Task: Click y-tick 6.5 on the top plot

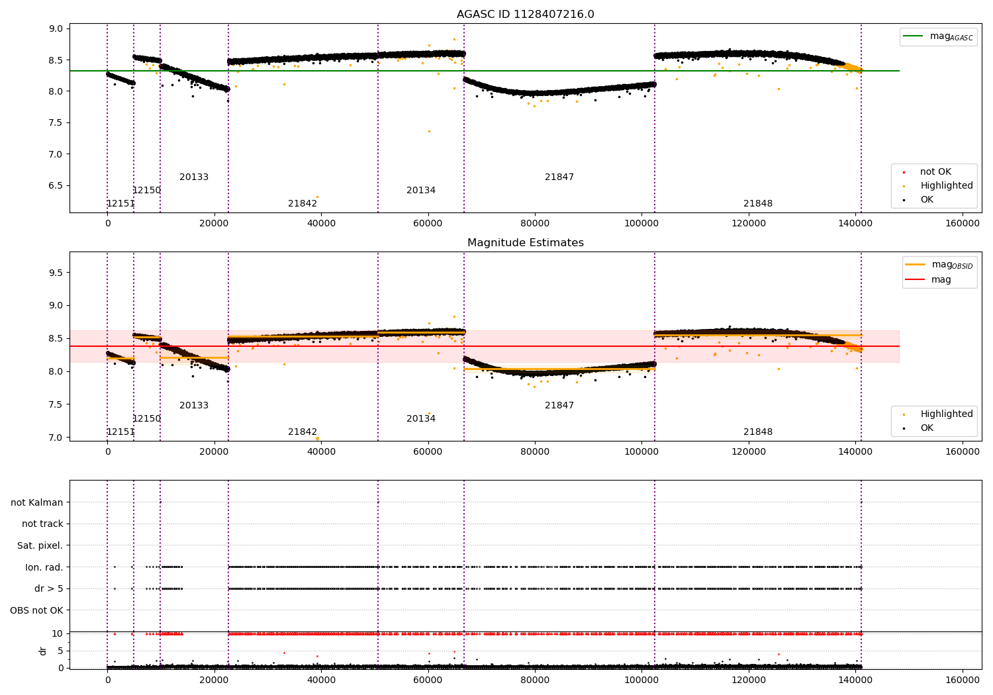Action: (x=56, y=185)
